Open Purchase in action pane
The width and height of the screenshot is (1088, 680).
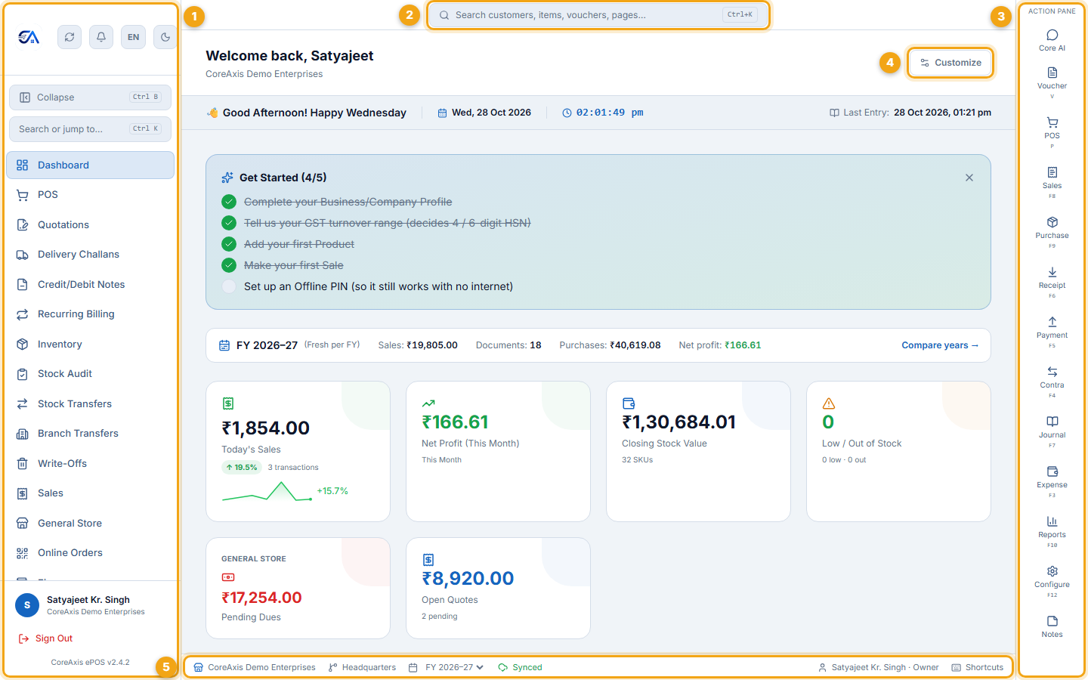point(1052,232)
